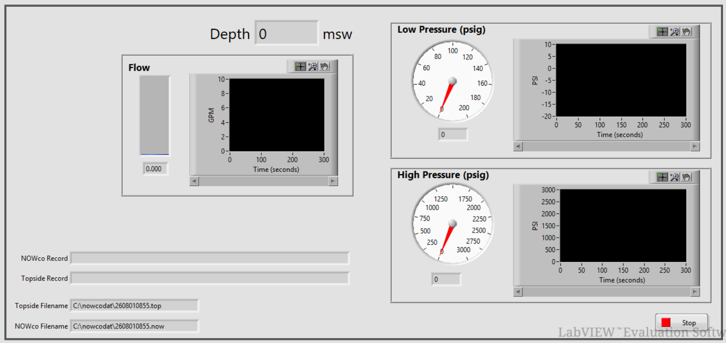
Task: Click the High Pressure chart plot area
Action: [x=623, y=225]
